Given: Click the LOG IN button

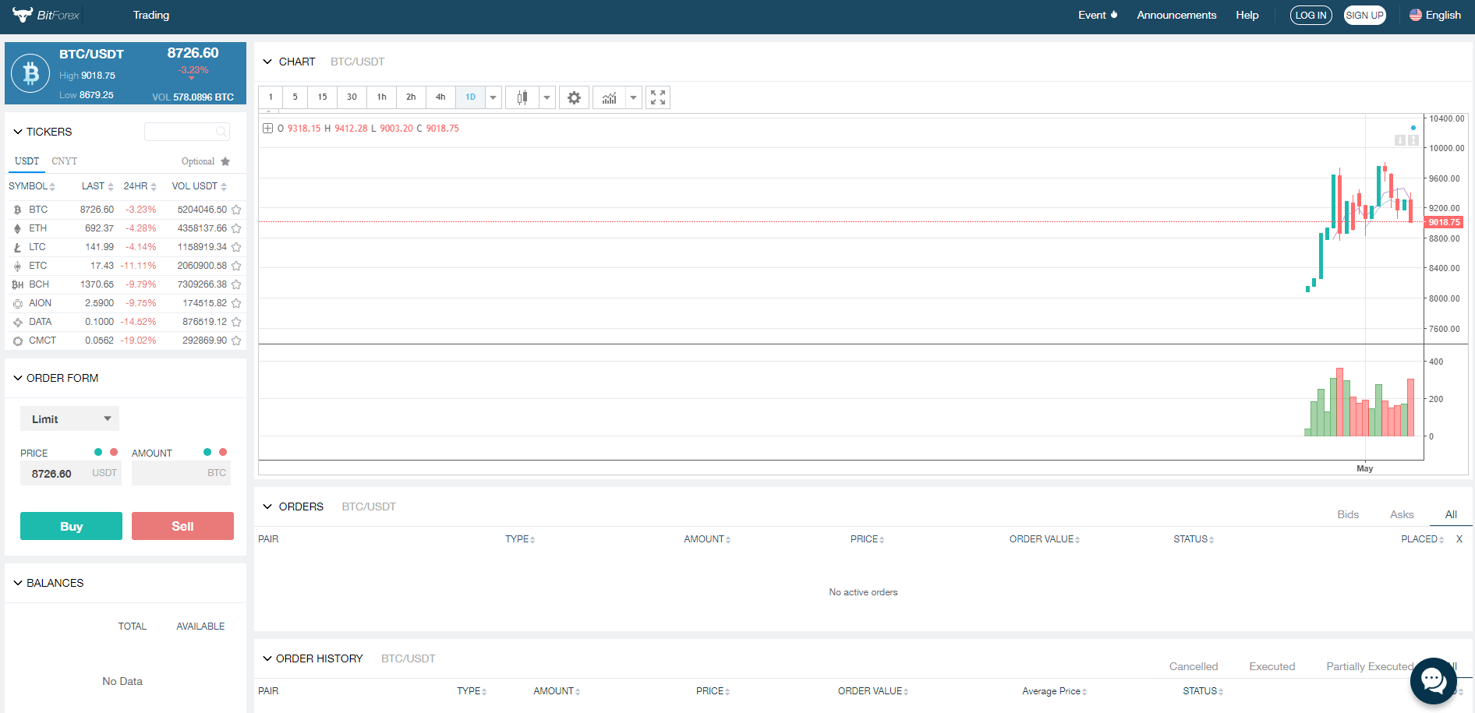Looking at the screenshot, I should click(1311, 15).
